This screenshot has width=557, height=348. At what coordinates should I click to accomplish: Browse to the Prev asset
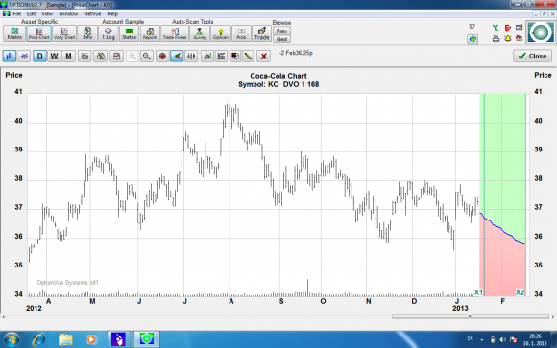pos(281,31)
